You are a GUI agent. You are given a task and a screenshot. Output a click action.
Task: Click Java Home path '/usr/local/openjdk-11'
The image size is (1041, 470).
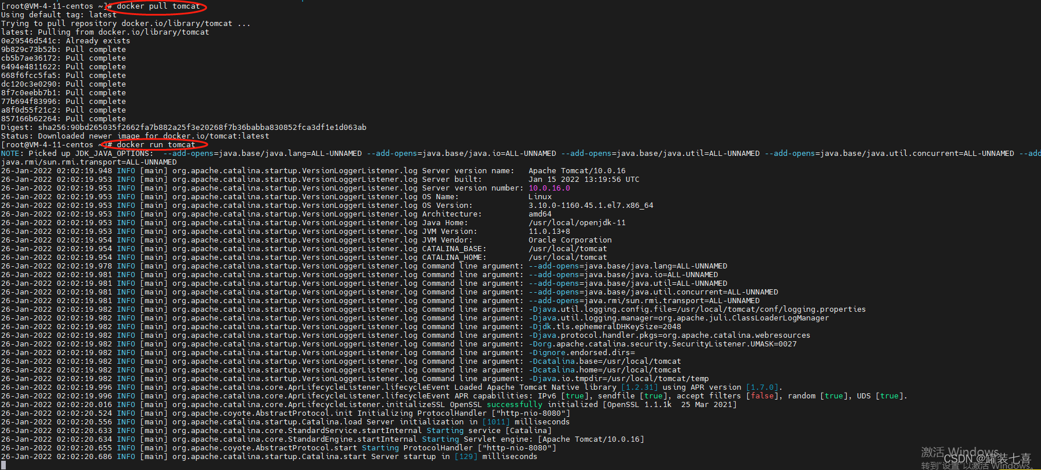[577, 223]
